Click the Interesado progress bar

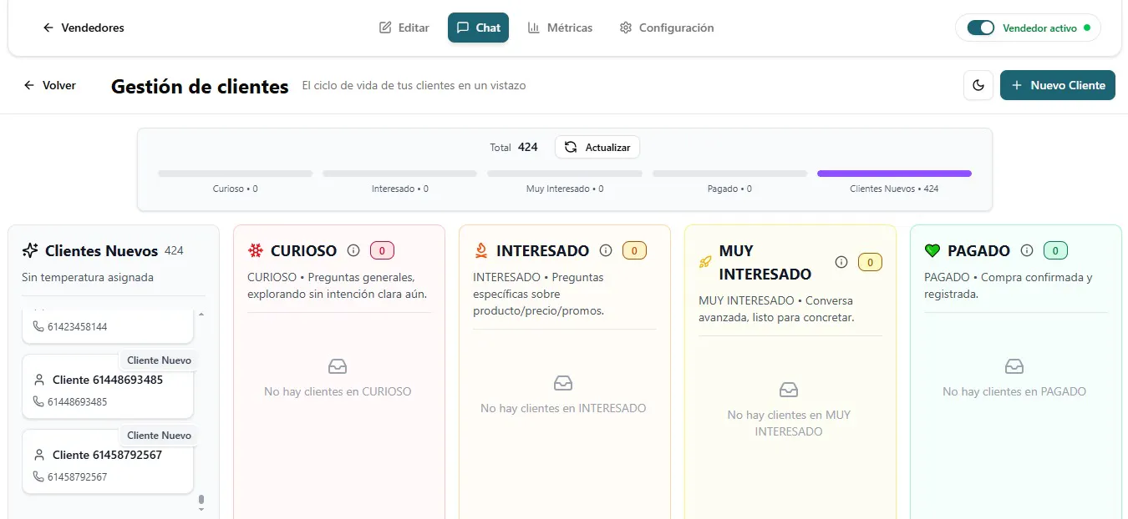click(x=399, y=174)
